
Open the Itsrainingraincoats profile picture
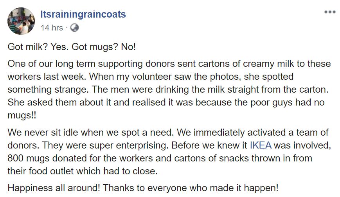pyautogui.click(x=21, y=21)
